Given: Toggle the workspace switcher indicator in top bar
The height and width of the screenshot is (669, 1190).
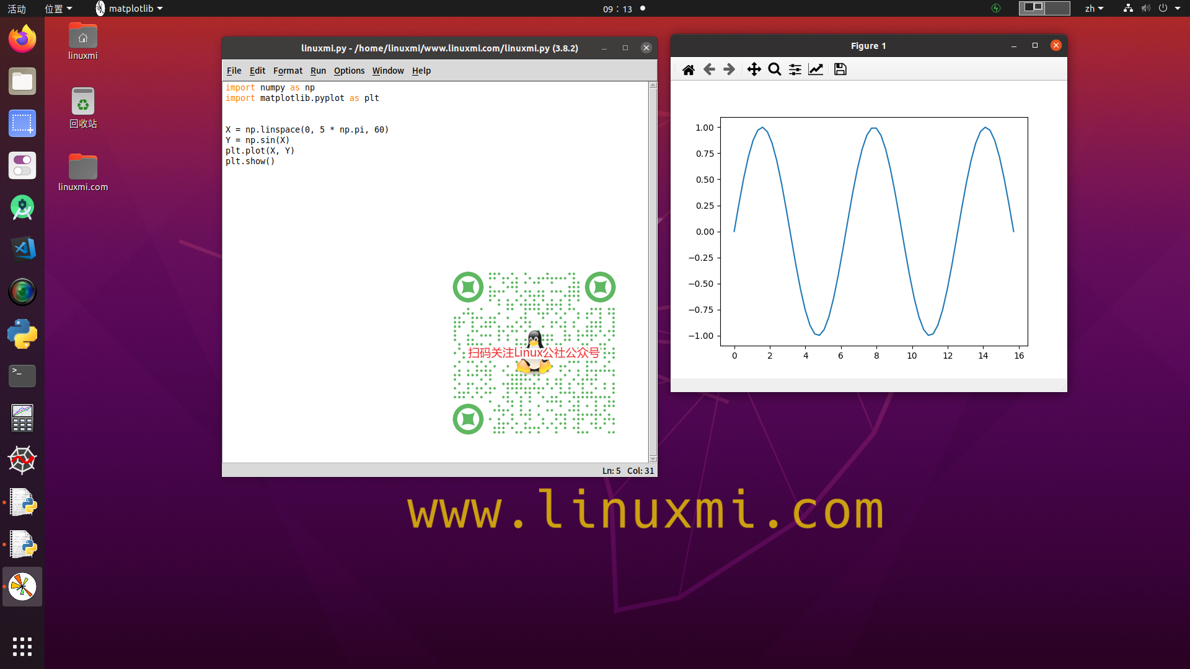Looking at the screenshot, I should click(1044, 8).
